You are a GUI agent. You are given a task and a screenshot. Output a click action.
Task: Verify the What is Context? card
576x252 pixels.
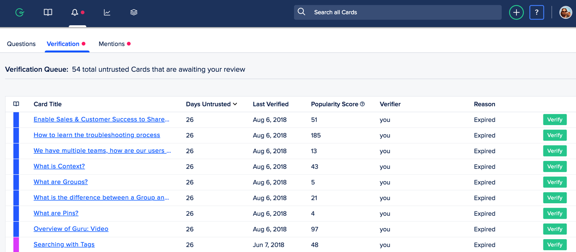click(555, 167)
